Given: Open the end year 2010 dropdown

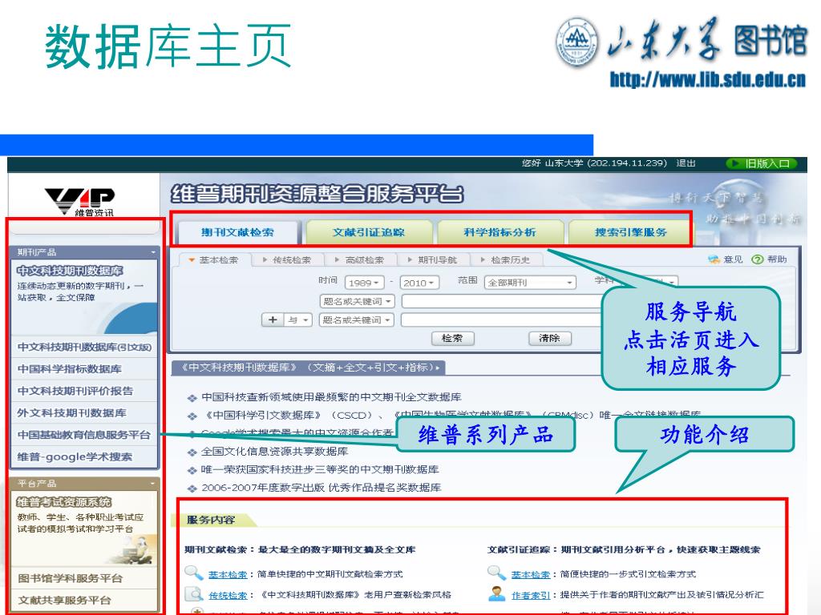Looking at the screenshot, I should [x=419, y=283].
